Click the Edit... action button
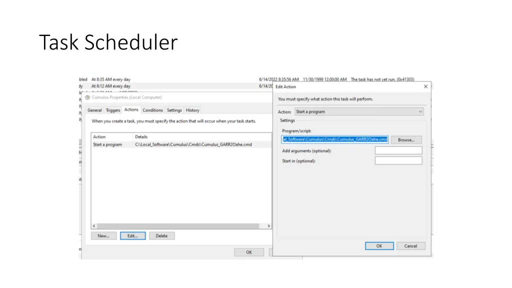 point(132,236)
